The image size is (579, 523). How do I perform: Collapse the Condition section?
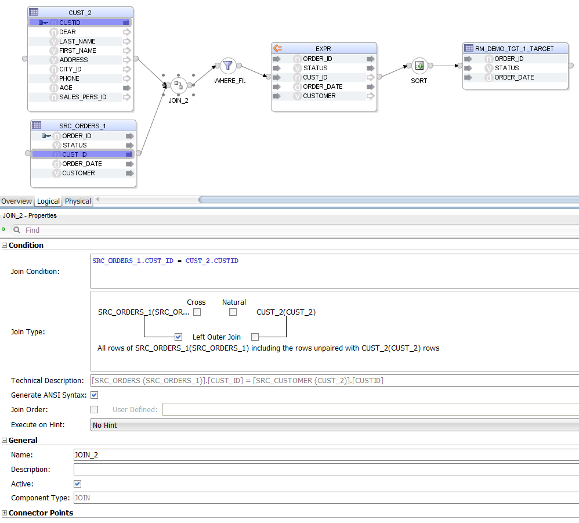(x=5, y=246)
